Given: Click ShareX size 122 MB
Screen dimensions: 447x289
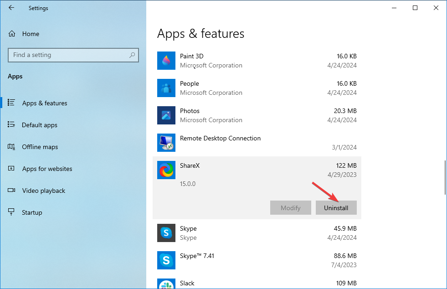Looking at the screenshot, I should pos(346,165).
